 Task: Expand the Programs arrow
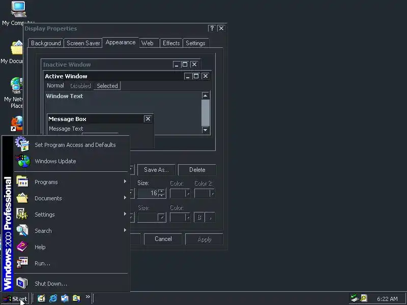[x=125, y=181]
